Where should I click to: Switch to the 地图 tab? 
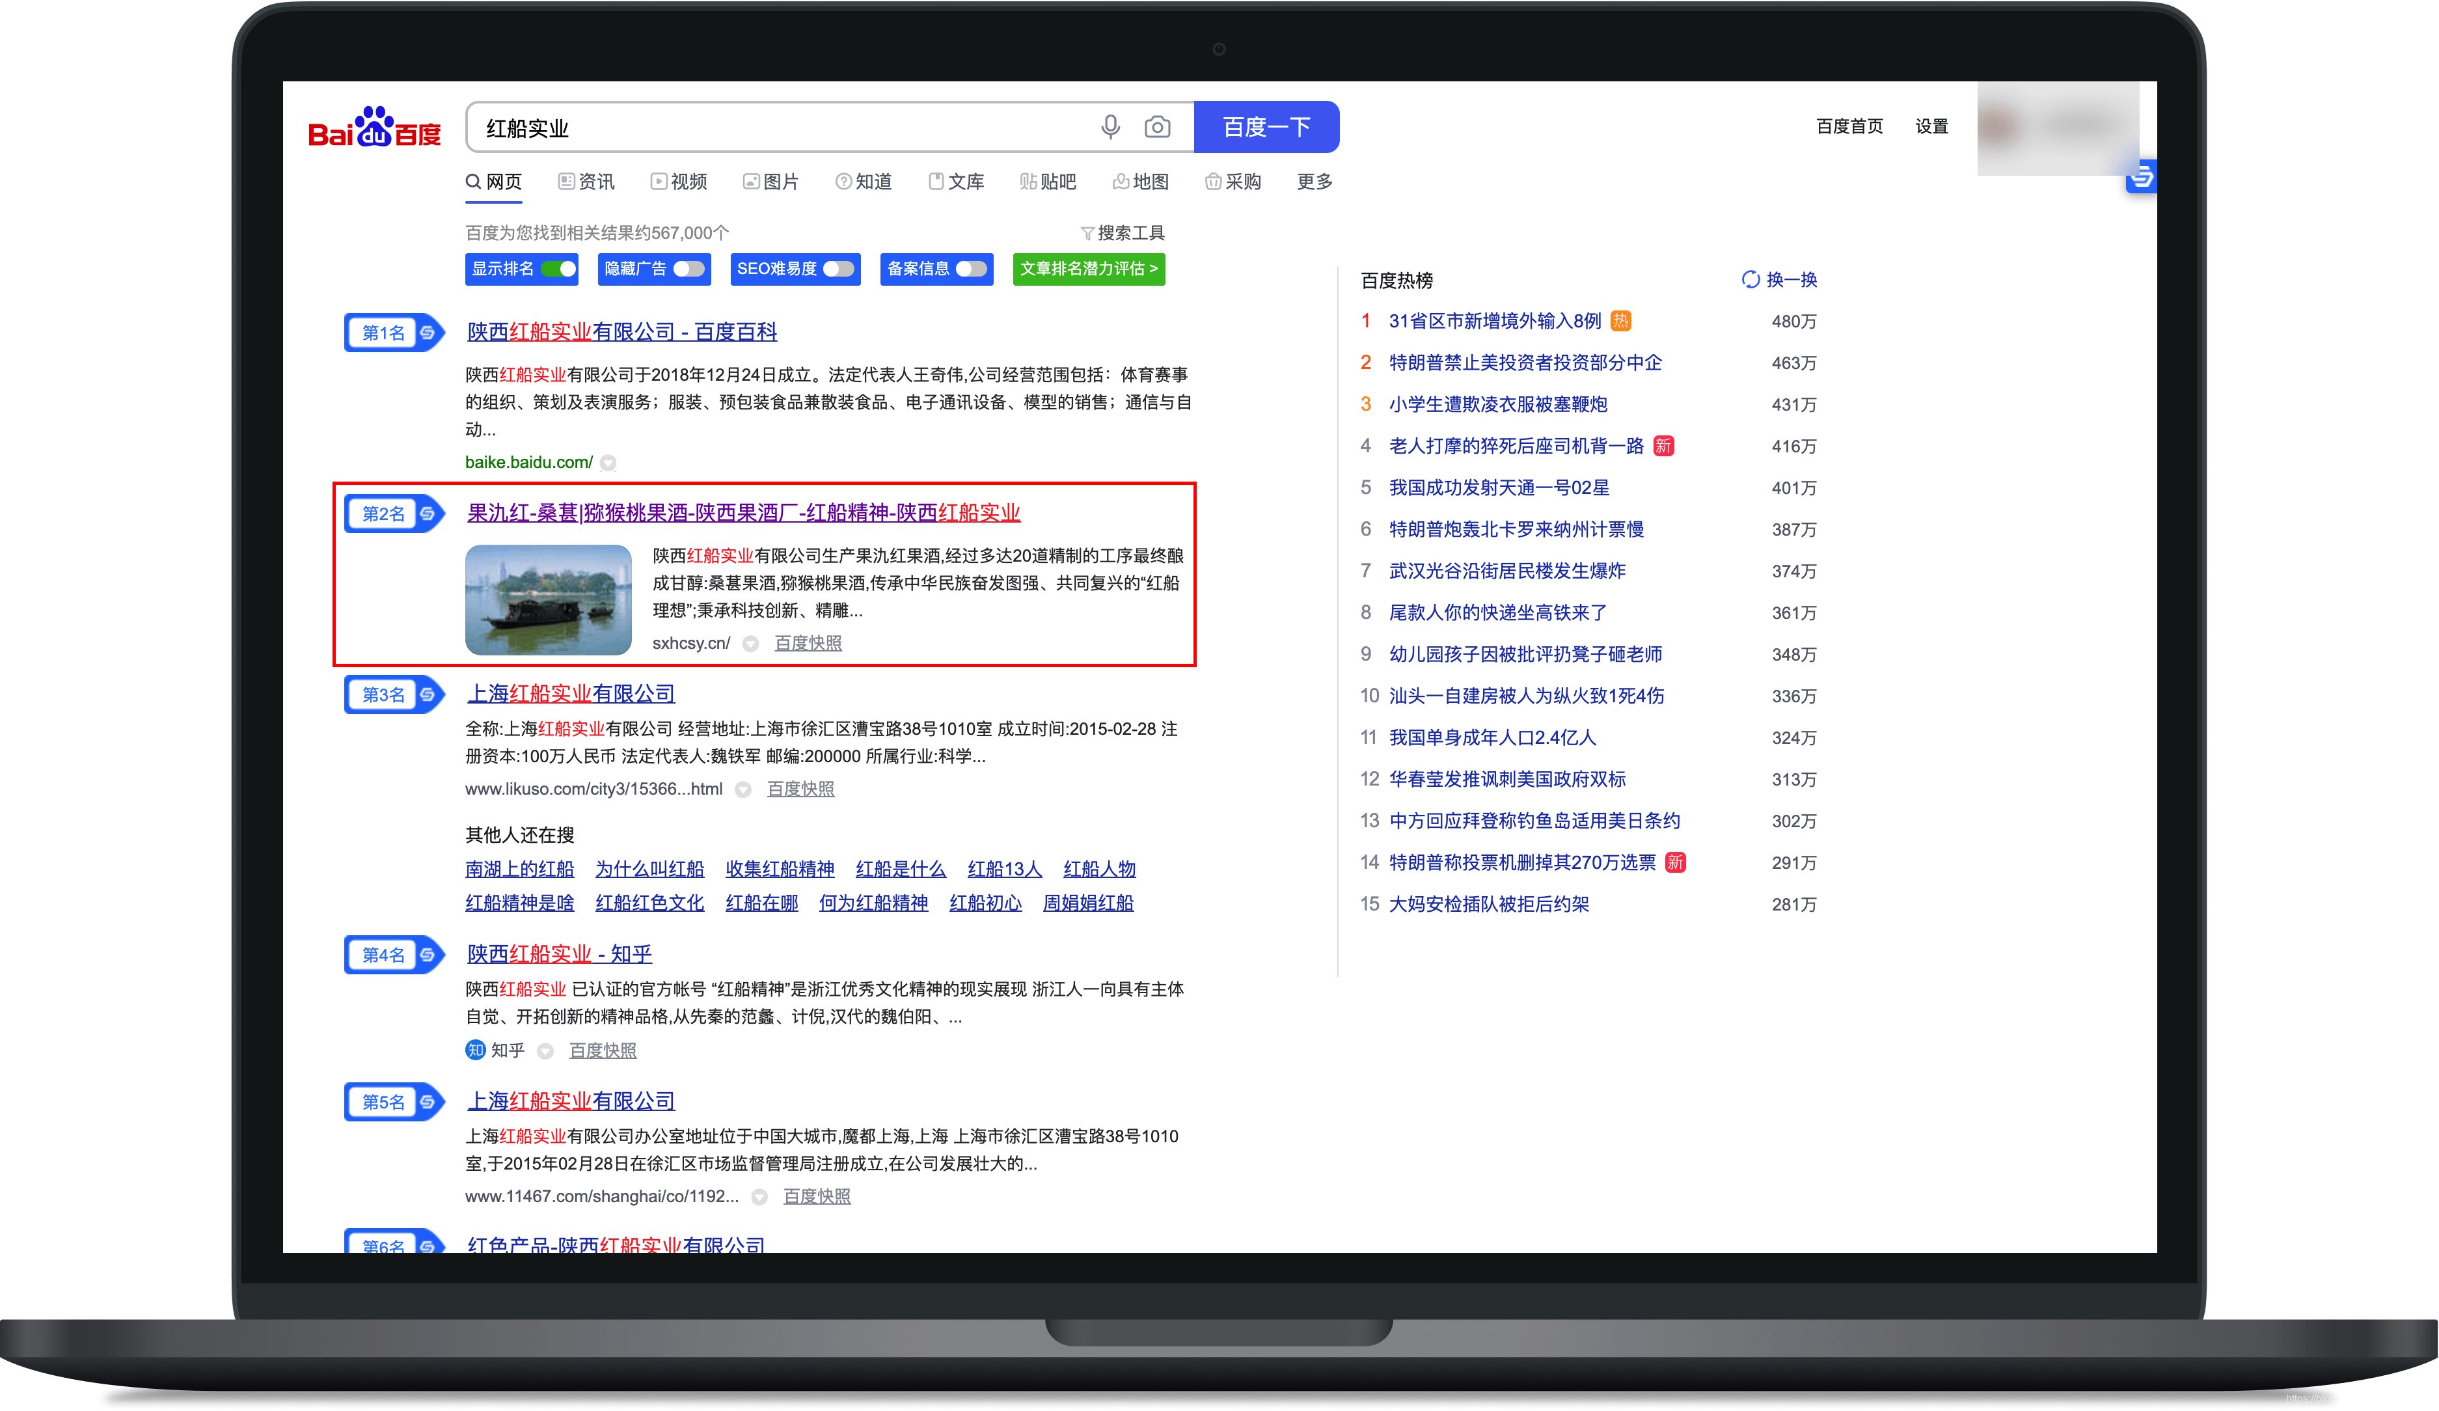click(1141, 182)
